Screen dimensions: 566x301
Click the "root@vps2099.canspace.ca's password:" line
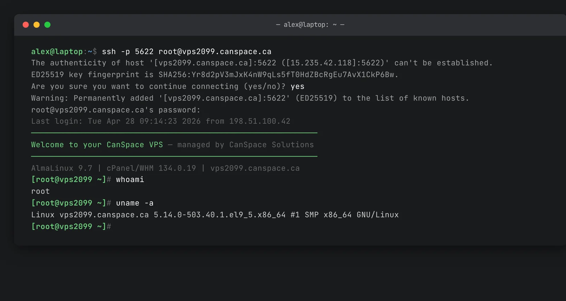[x=116, y=110]
